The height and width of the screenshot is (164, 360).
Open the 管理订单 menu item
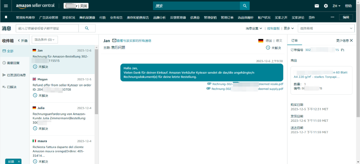[227, 18]
